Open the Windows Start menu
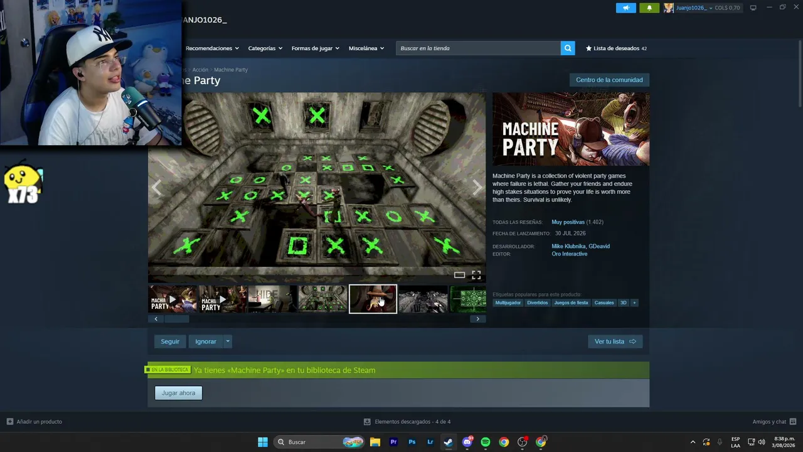 [263, 442]
